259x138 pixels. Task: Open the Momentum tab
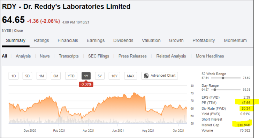[x=235, y=41]
